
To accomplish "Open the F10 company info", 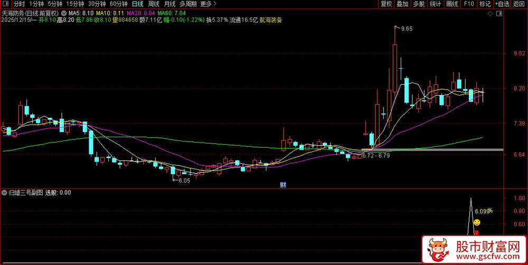I will point(468,4).
